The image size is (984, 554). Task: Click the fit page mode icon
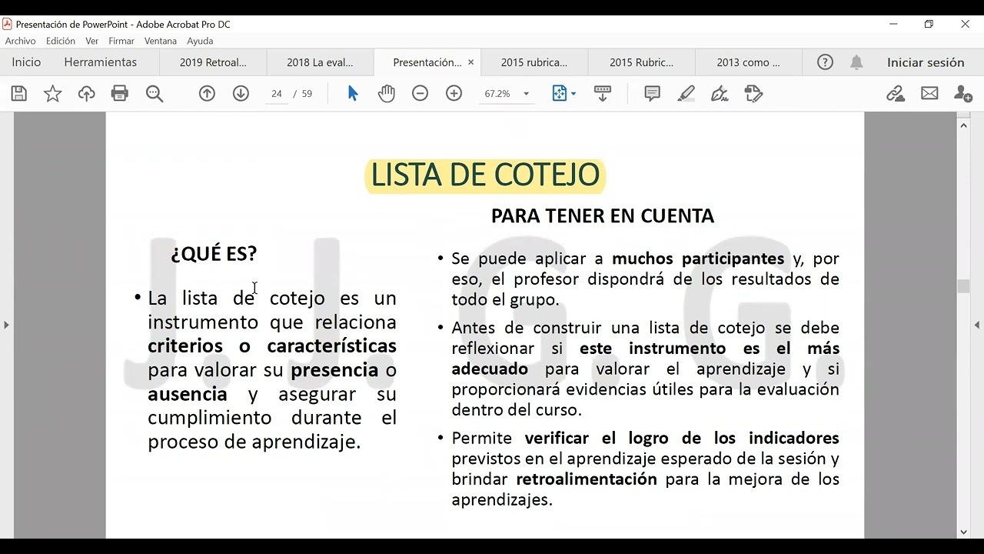559,94
